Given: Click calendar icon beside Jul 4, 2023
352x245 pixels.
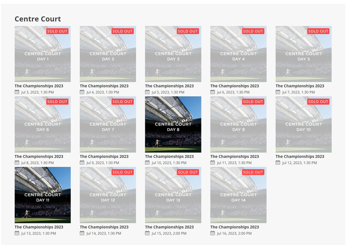Looking at the screenshot, I should coord(82,92).
